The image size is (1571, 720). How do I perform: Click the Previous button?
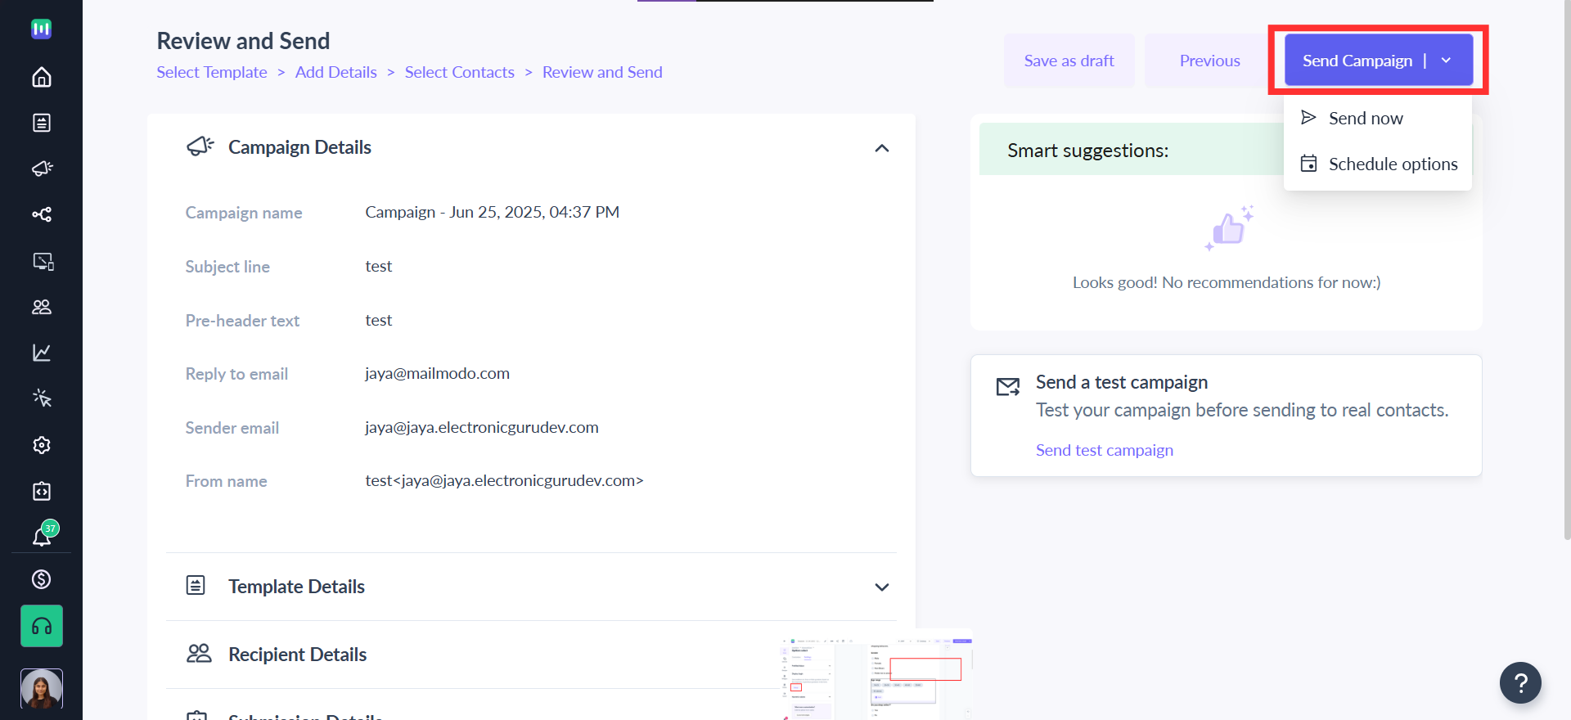1209,61
